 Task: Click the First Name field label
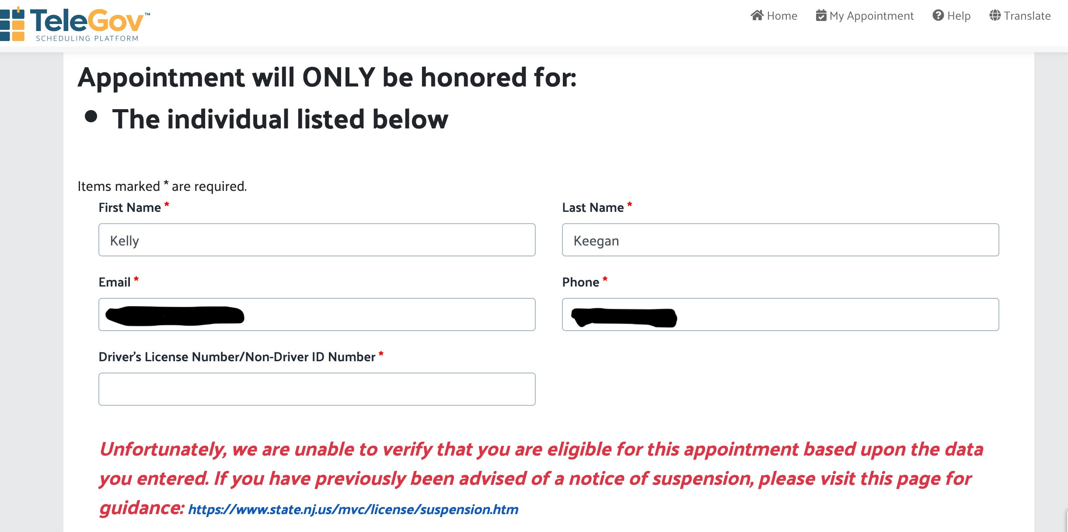pyautogui.click(x=129, y=208)
